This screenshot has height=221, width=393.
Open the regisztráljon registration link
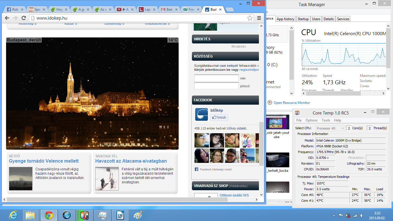point(249,70)
